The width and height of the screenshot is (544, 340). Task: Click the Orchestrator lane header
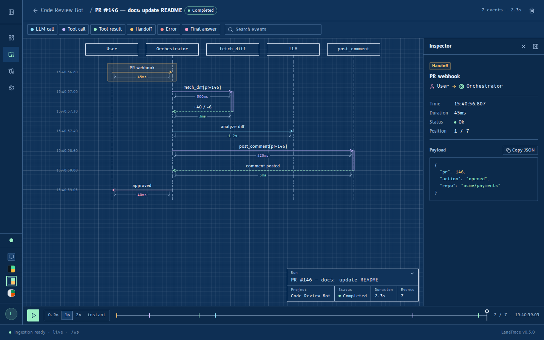tap(172, 49)
